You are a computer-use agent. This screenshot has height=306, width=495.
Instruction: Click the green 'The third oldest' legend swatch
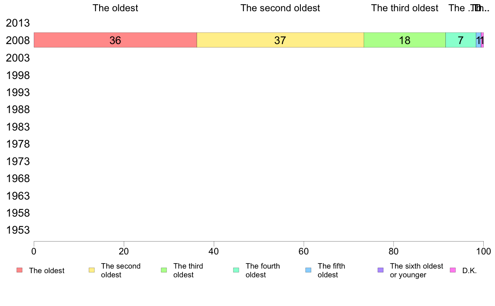click(164, 270)
